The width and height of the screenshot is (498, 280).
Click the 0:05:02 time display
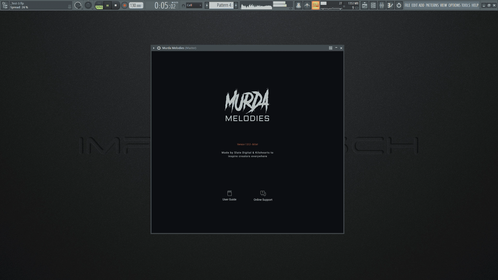(165, 5)
